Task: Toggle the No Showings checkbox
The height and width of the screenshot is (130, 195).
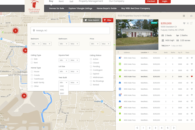Action: pos(91,81)
